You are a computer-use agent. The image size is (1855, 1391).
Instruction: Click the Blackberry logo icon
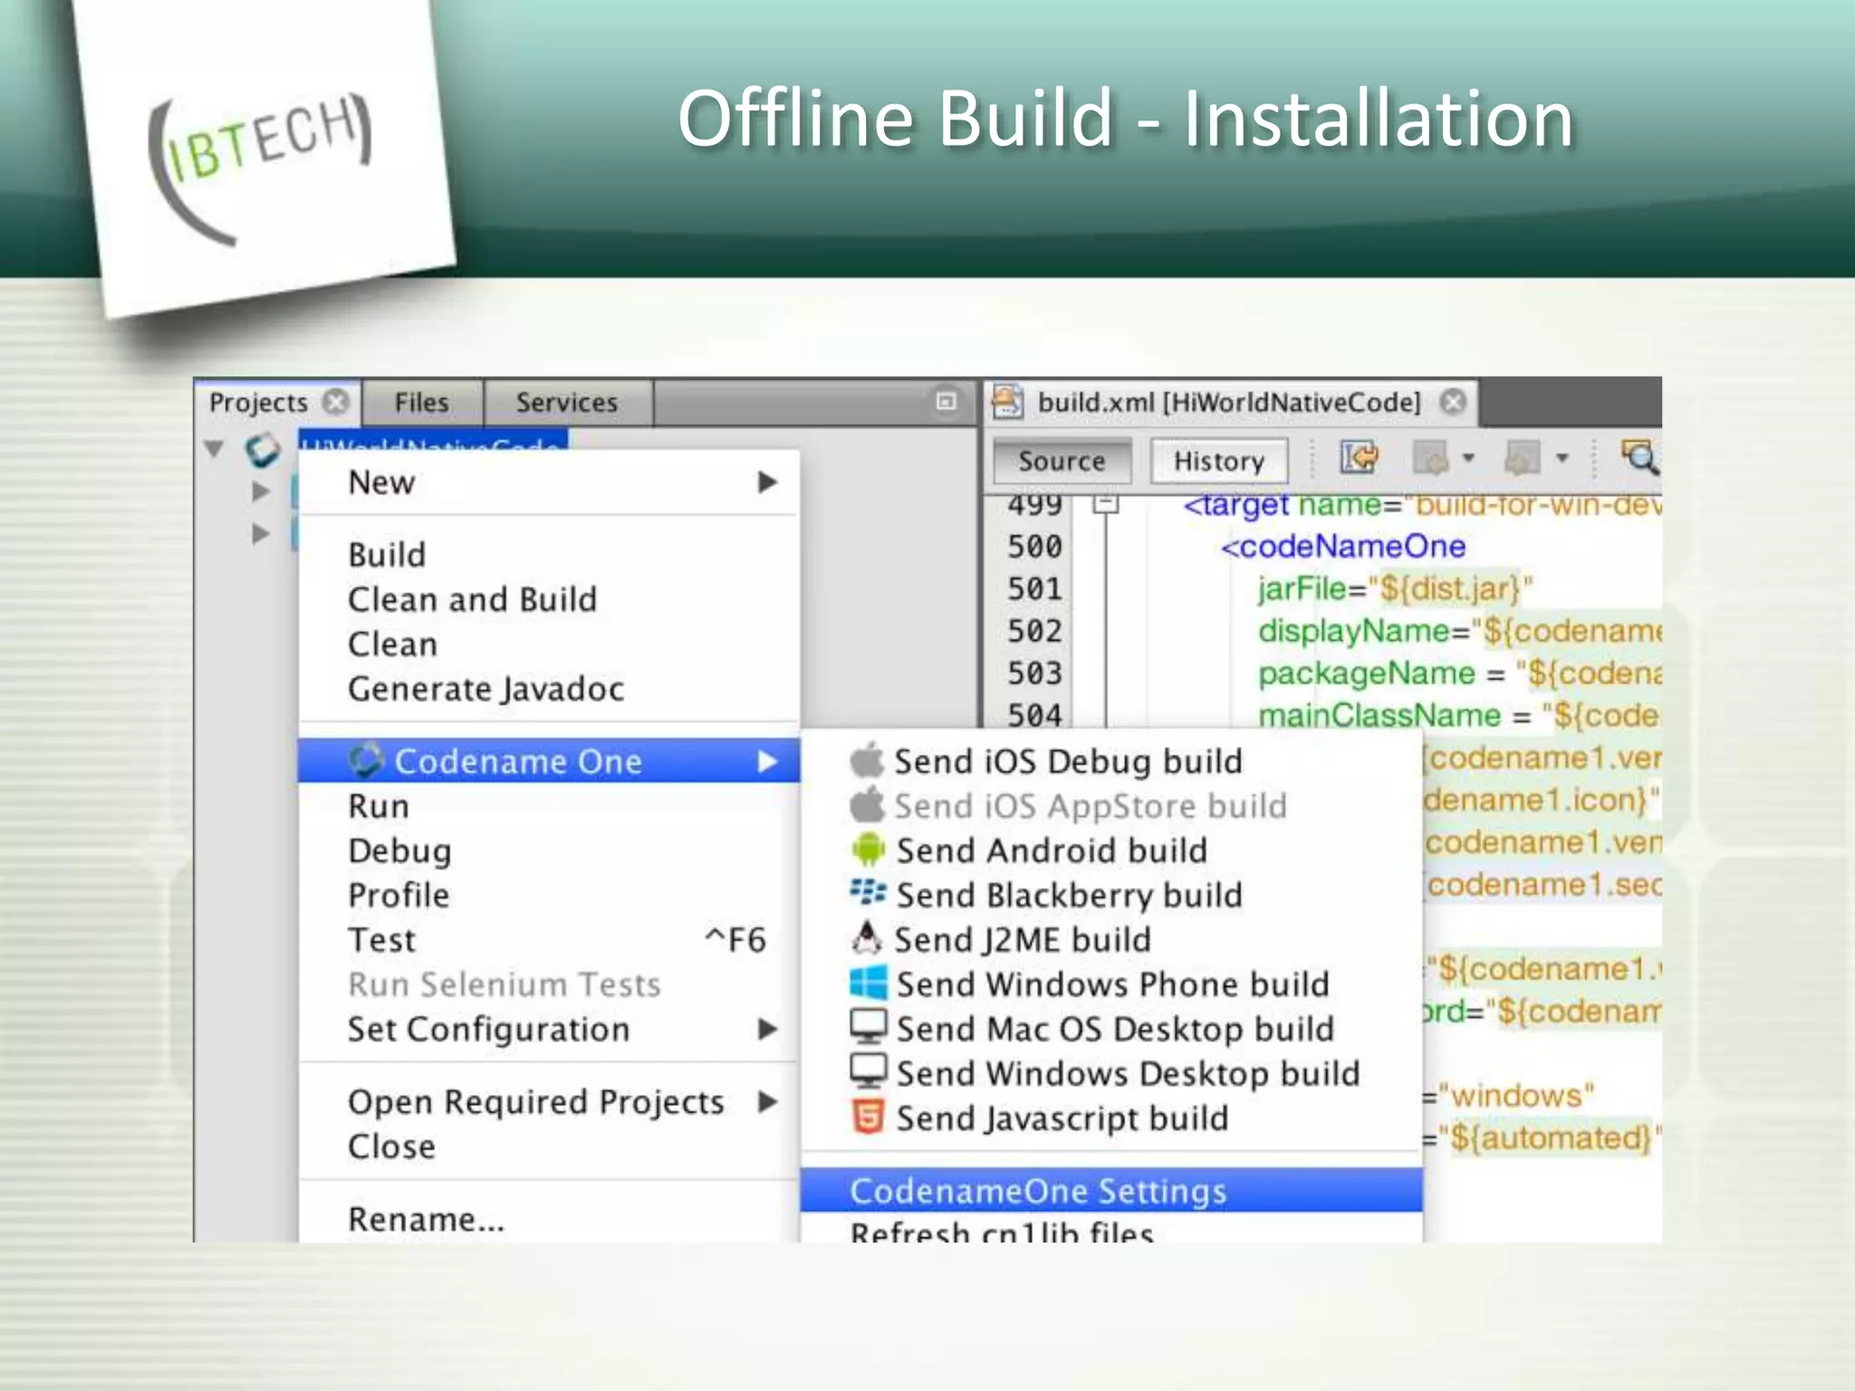tap(868, 892)
